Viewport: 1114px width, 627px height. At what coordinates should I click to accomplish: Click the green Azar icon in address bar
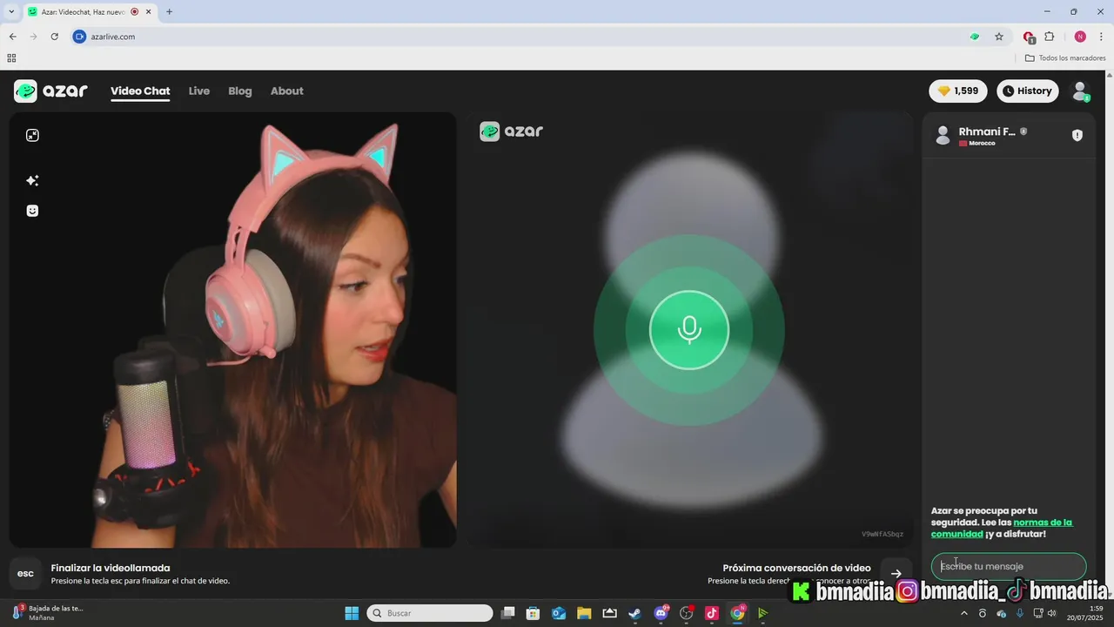click(975, 37)
